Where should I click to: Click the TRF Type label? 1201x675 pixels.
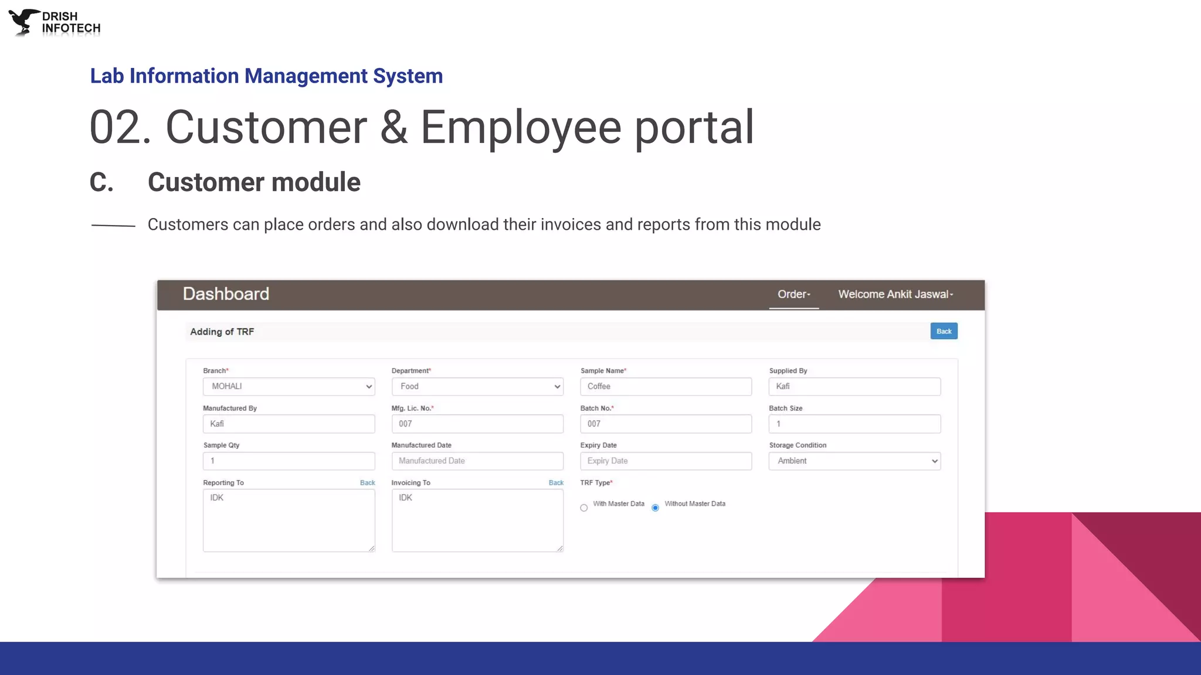click(x=596, y=483)
